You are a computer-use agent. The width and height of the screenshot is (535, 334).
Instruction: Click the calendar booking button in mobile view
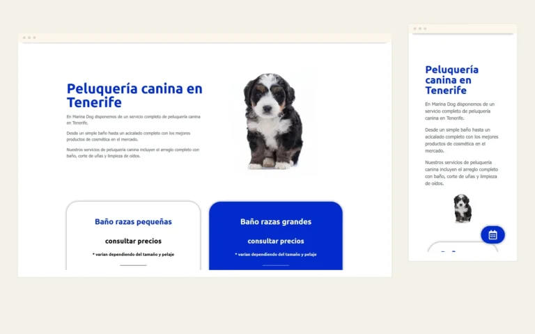tap(493, 234)
